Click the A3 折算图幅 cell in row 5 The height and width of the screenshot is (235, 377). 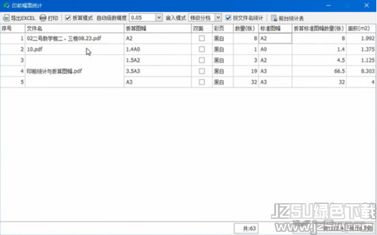(x=158, y=82)
